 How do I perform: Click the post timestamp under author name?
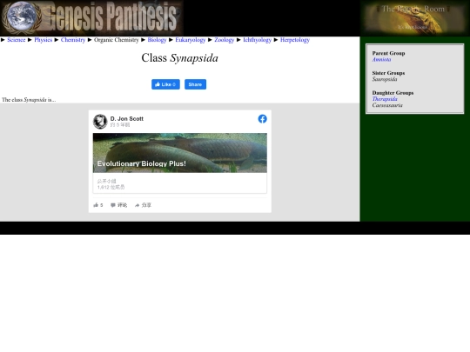tap(120, 125)
